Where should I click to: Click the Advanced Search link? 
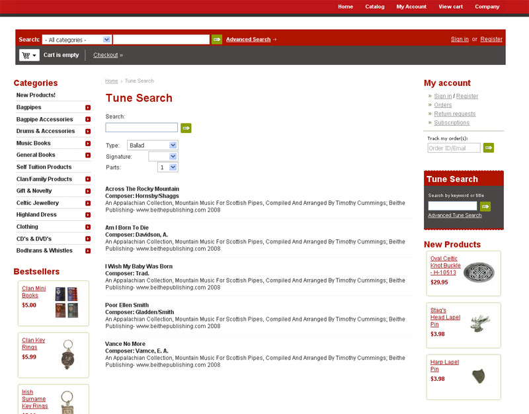pyautogui.click(x=248, y=40)
